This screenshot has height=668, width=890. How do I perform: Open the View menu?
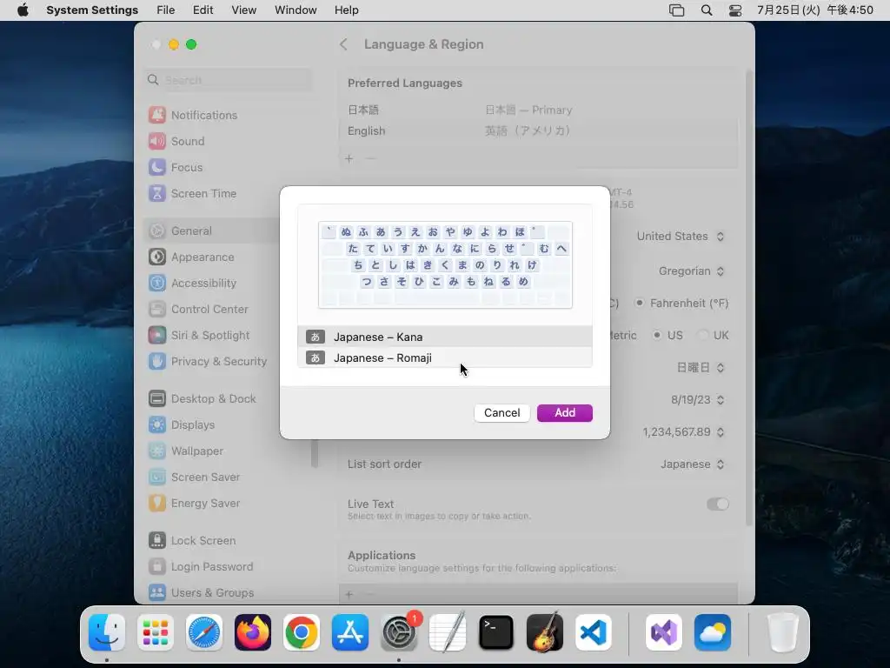coord(243,10)
